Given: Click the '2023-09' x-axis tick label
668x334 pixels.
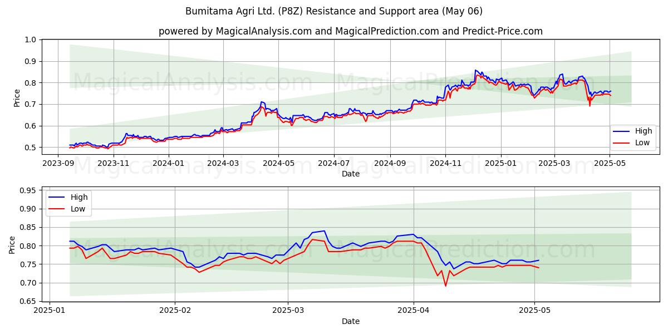Looking at the screenshot, I should pos(59,164).
